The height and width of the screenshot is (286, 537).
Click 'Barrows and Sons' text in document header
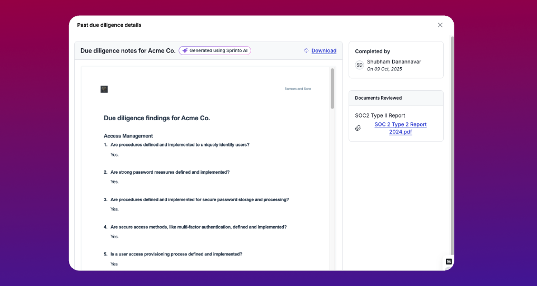tap(297, 89)
